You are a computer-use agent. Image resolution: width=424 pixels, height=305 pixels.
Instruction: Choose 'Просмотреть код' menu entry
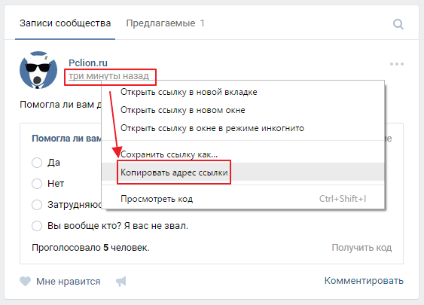[243, 199]
